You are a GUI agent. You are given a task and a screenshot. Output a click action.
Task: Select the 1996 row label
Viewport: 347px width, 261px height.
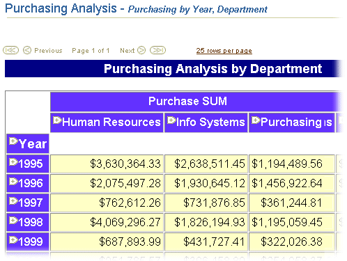[31, 183]
